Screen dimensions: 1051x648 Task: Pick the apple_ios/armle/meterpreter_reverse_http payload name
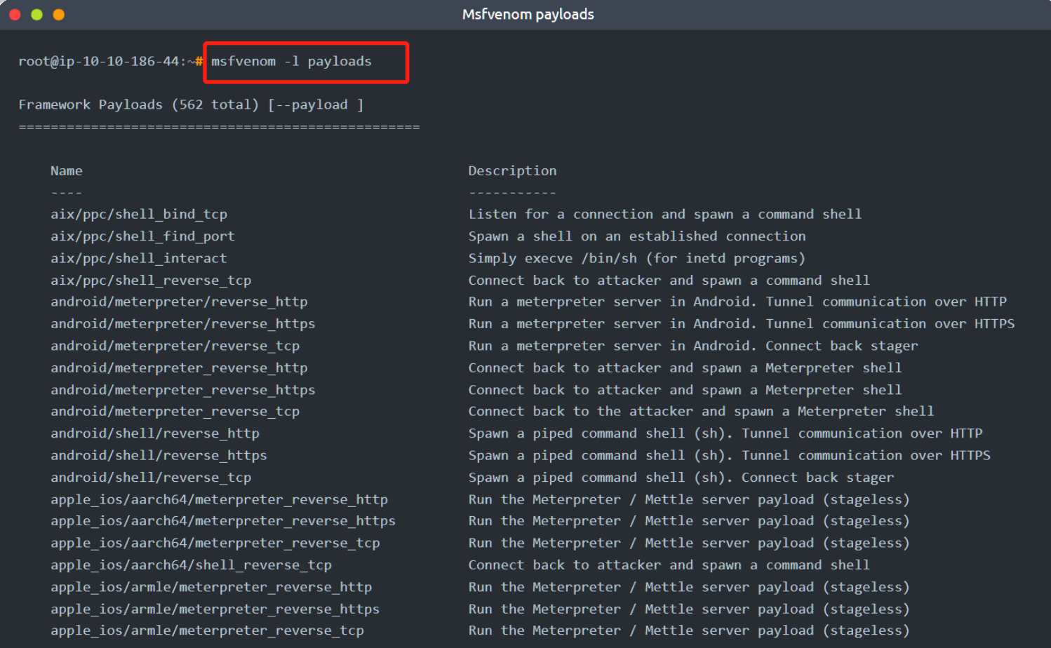[211, 588]
